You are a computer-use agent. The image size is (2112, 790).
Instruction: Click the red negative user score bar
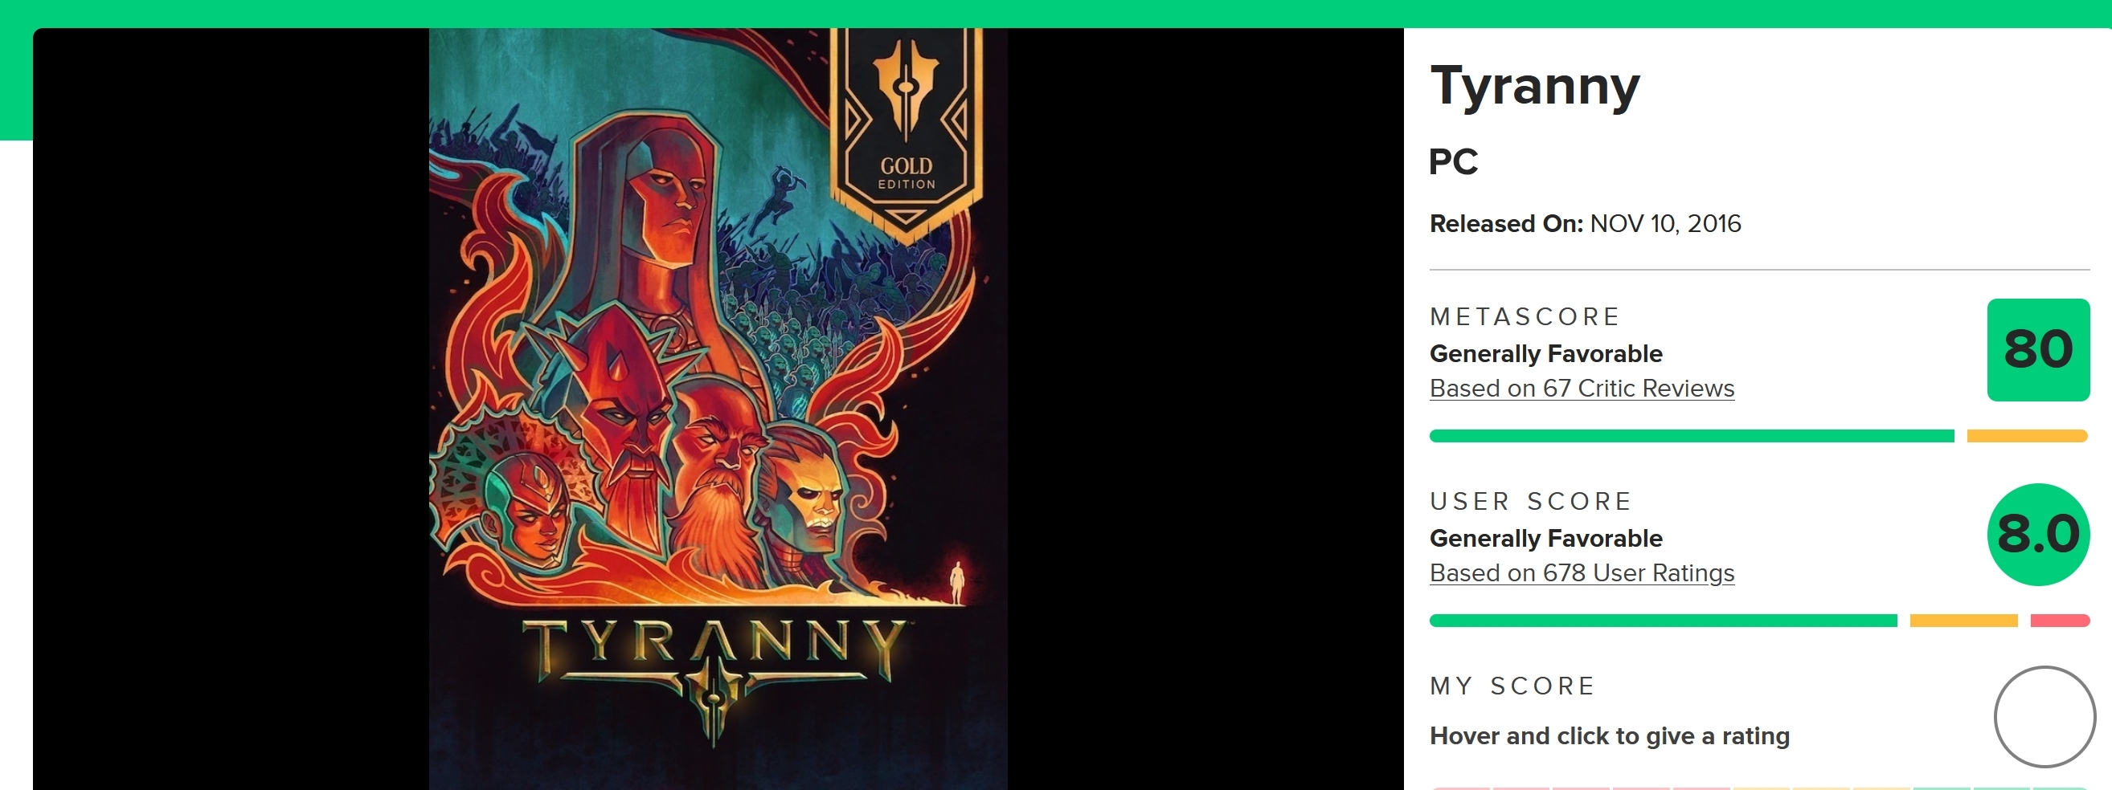tap(2060, 621)
